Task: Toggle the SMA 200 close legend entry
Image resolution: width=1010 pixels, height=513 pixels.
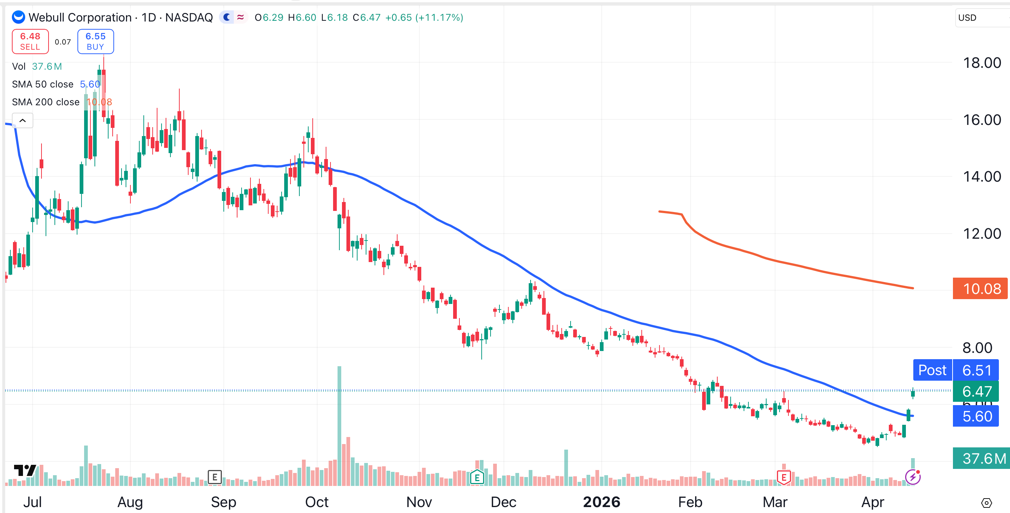Action: click(x=46, y=102)
